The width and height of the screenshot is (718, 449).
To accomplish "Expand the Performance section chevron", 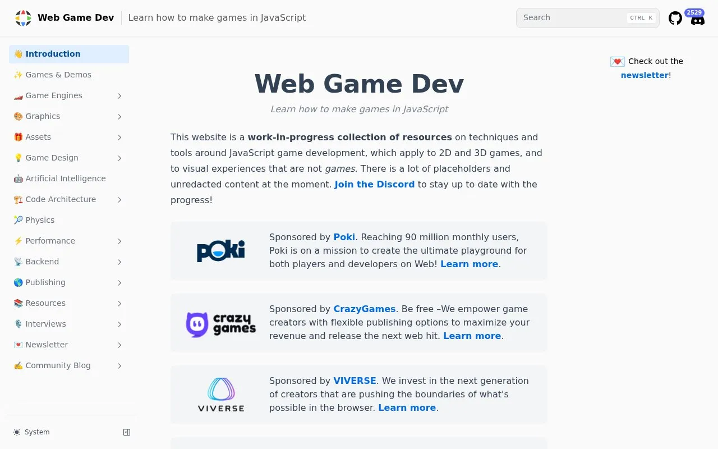I will pos(119,241).
